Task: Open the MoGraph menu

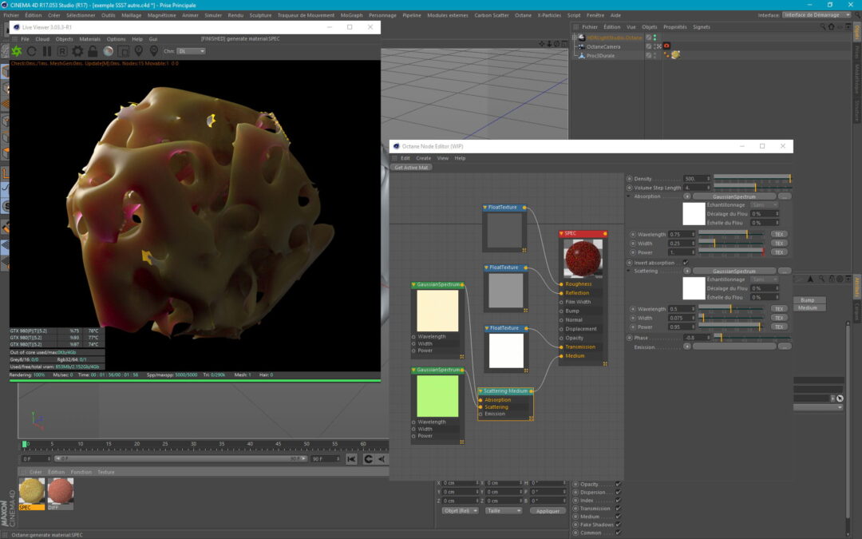Action: point(351,15)
